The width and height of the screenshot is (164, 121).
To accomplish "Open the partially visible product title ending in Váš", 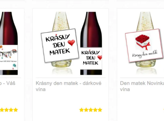I will pos(7,83).
